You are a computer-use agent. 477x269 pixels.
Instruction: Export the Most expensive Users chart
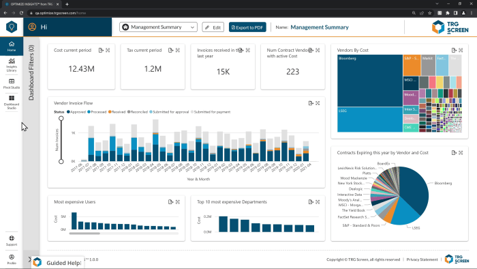point(170,201)
